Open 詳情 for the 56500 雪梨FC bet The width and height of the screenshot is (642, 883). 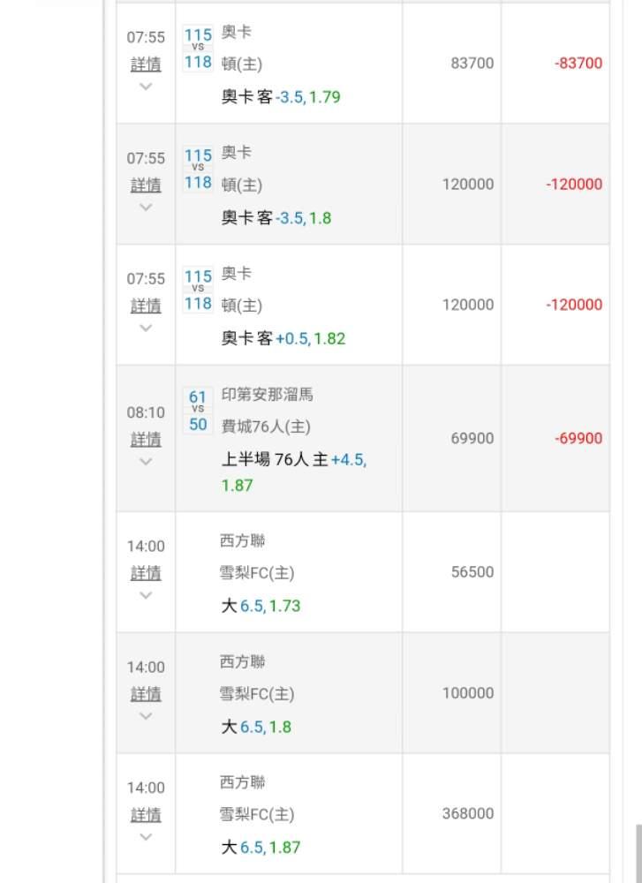(x=146, y=573)
